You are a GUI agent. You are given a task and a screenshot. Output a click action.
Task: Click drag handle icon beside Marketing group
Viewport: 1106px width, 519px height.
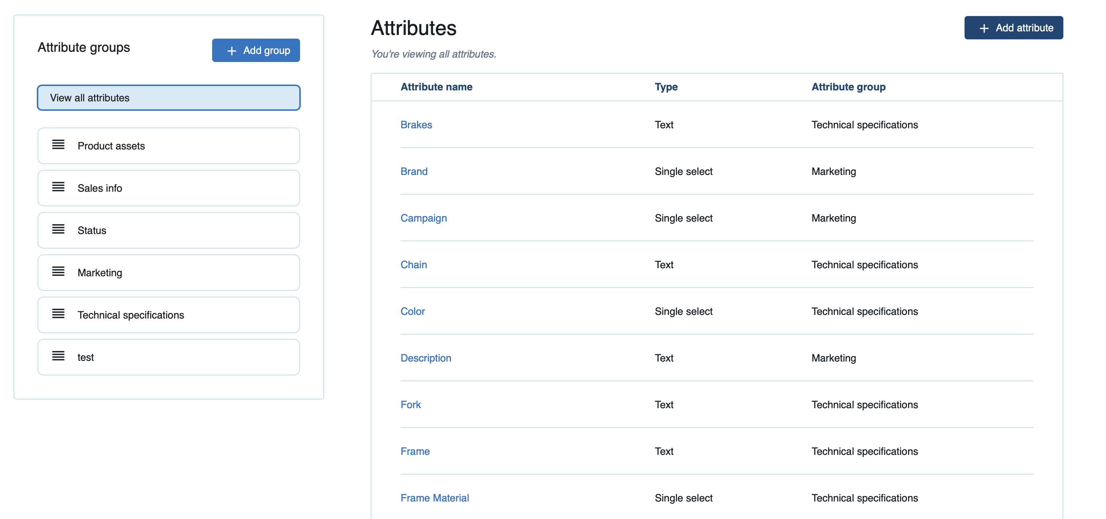pyautogui.click(x=58, y=272)
